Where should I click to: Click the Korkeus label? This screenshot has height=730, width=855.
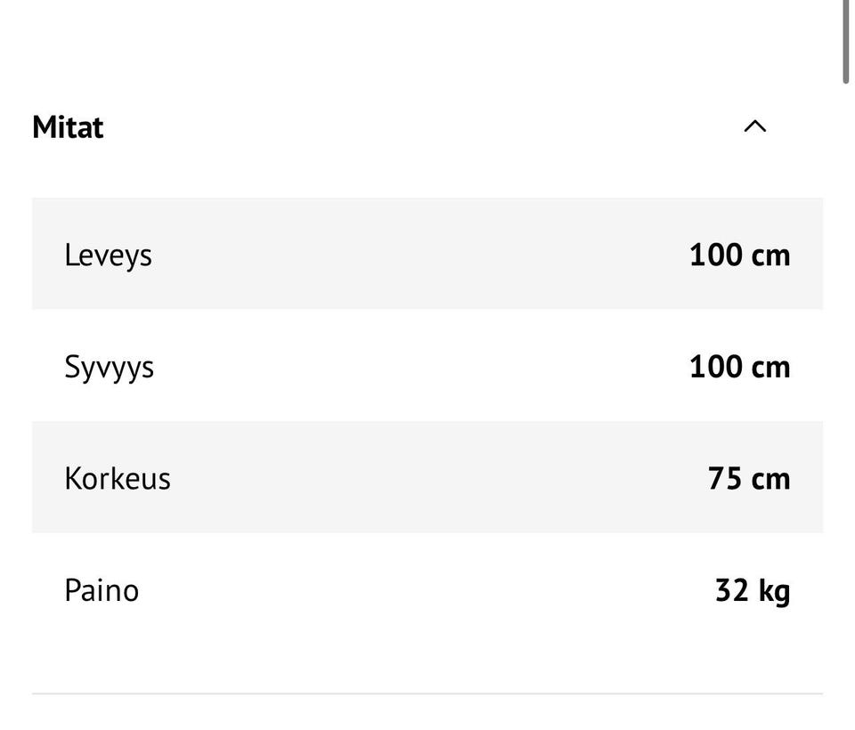point(117,479)
